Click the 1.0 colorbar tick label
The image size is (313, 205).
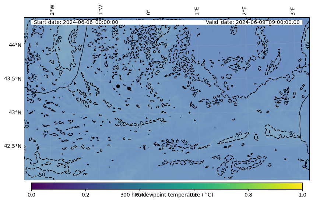point(302,195)
